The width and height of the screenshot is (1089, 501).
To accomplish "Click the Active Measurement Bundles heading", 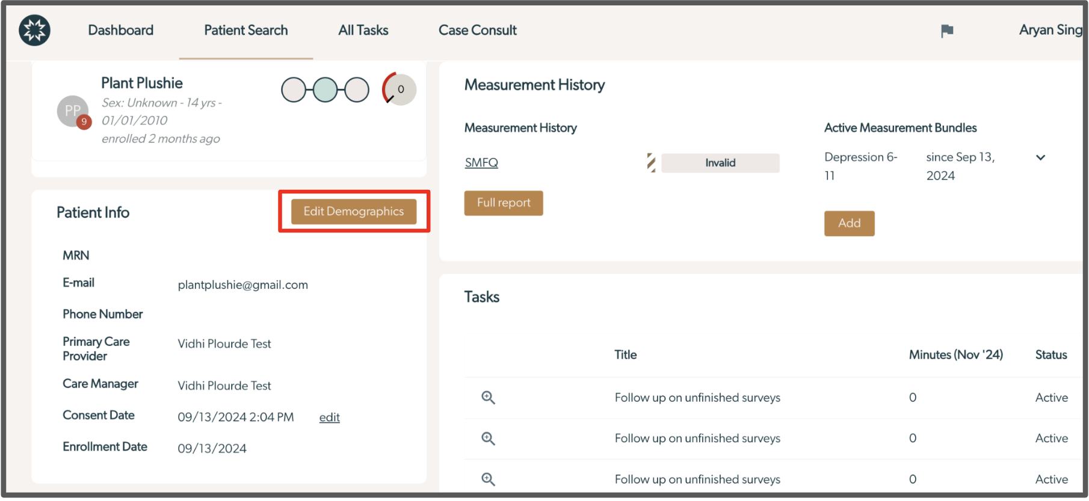I will coord(900,128).
